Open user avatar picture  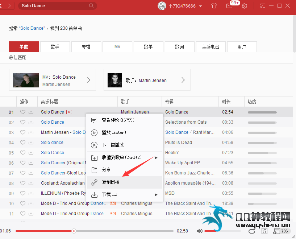pos(162,6)
